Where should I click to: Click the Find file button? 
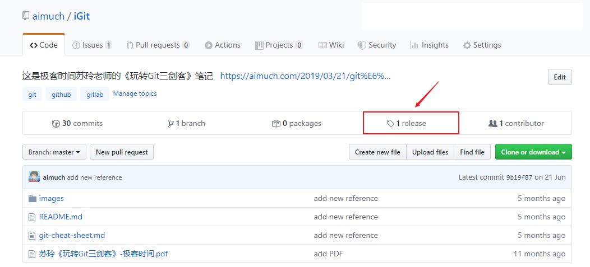click(472, 152)
